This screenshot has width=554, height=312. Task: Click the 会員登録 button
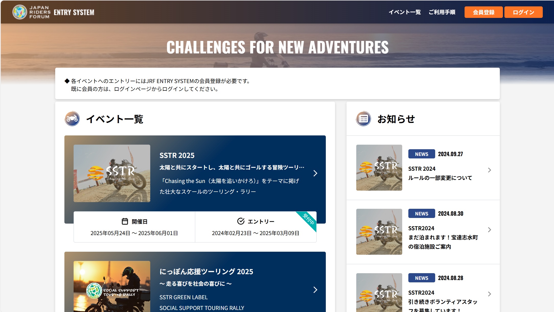(483, 12)
